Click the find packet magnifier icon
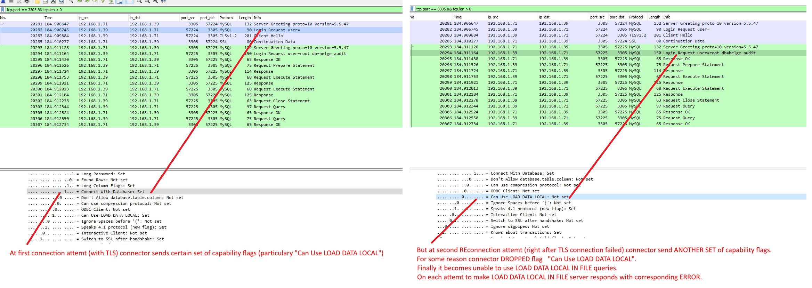 pos(71,1)
